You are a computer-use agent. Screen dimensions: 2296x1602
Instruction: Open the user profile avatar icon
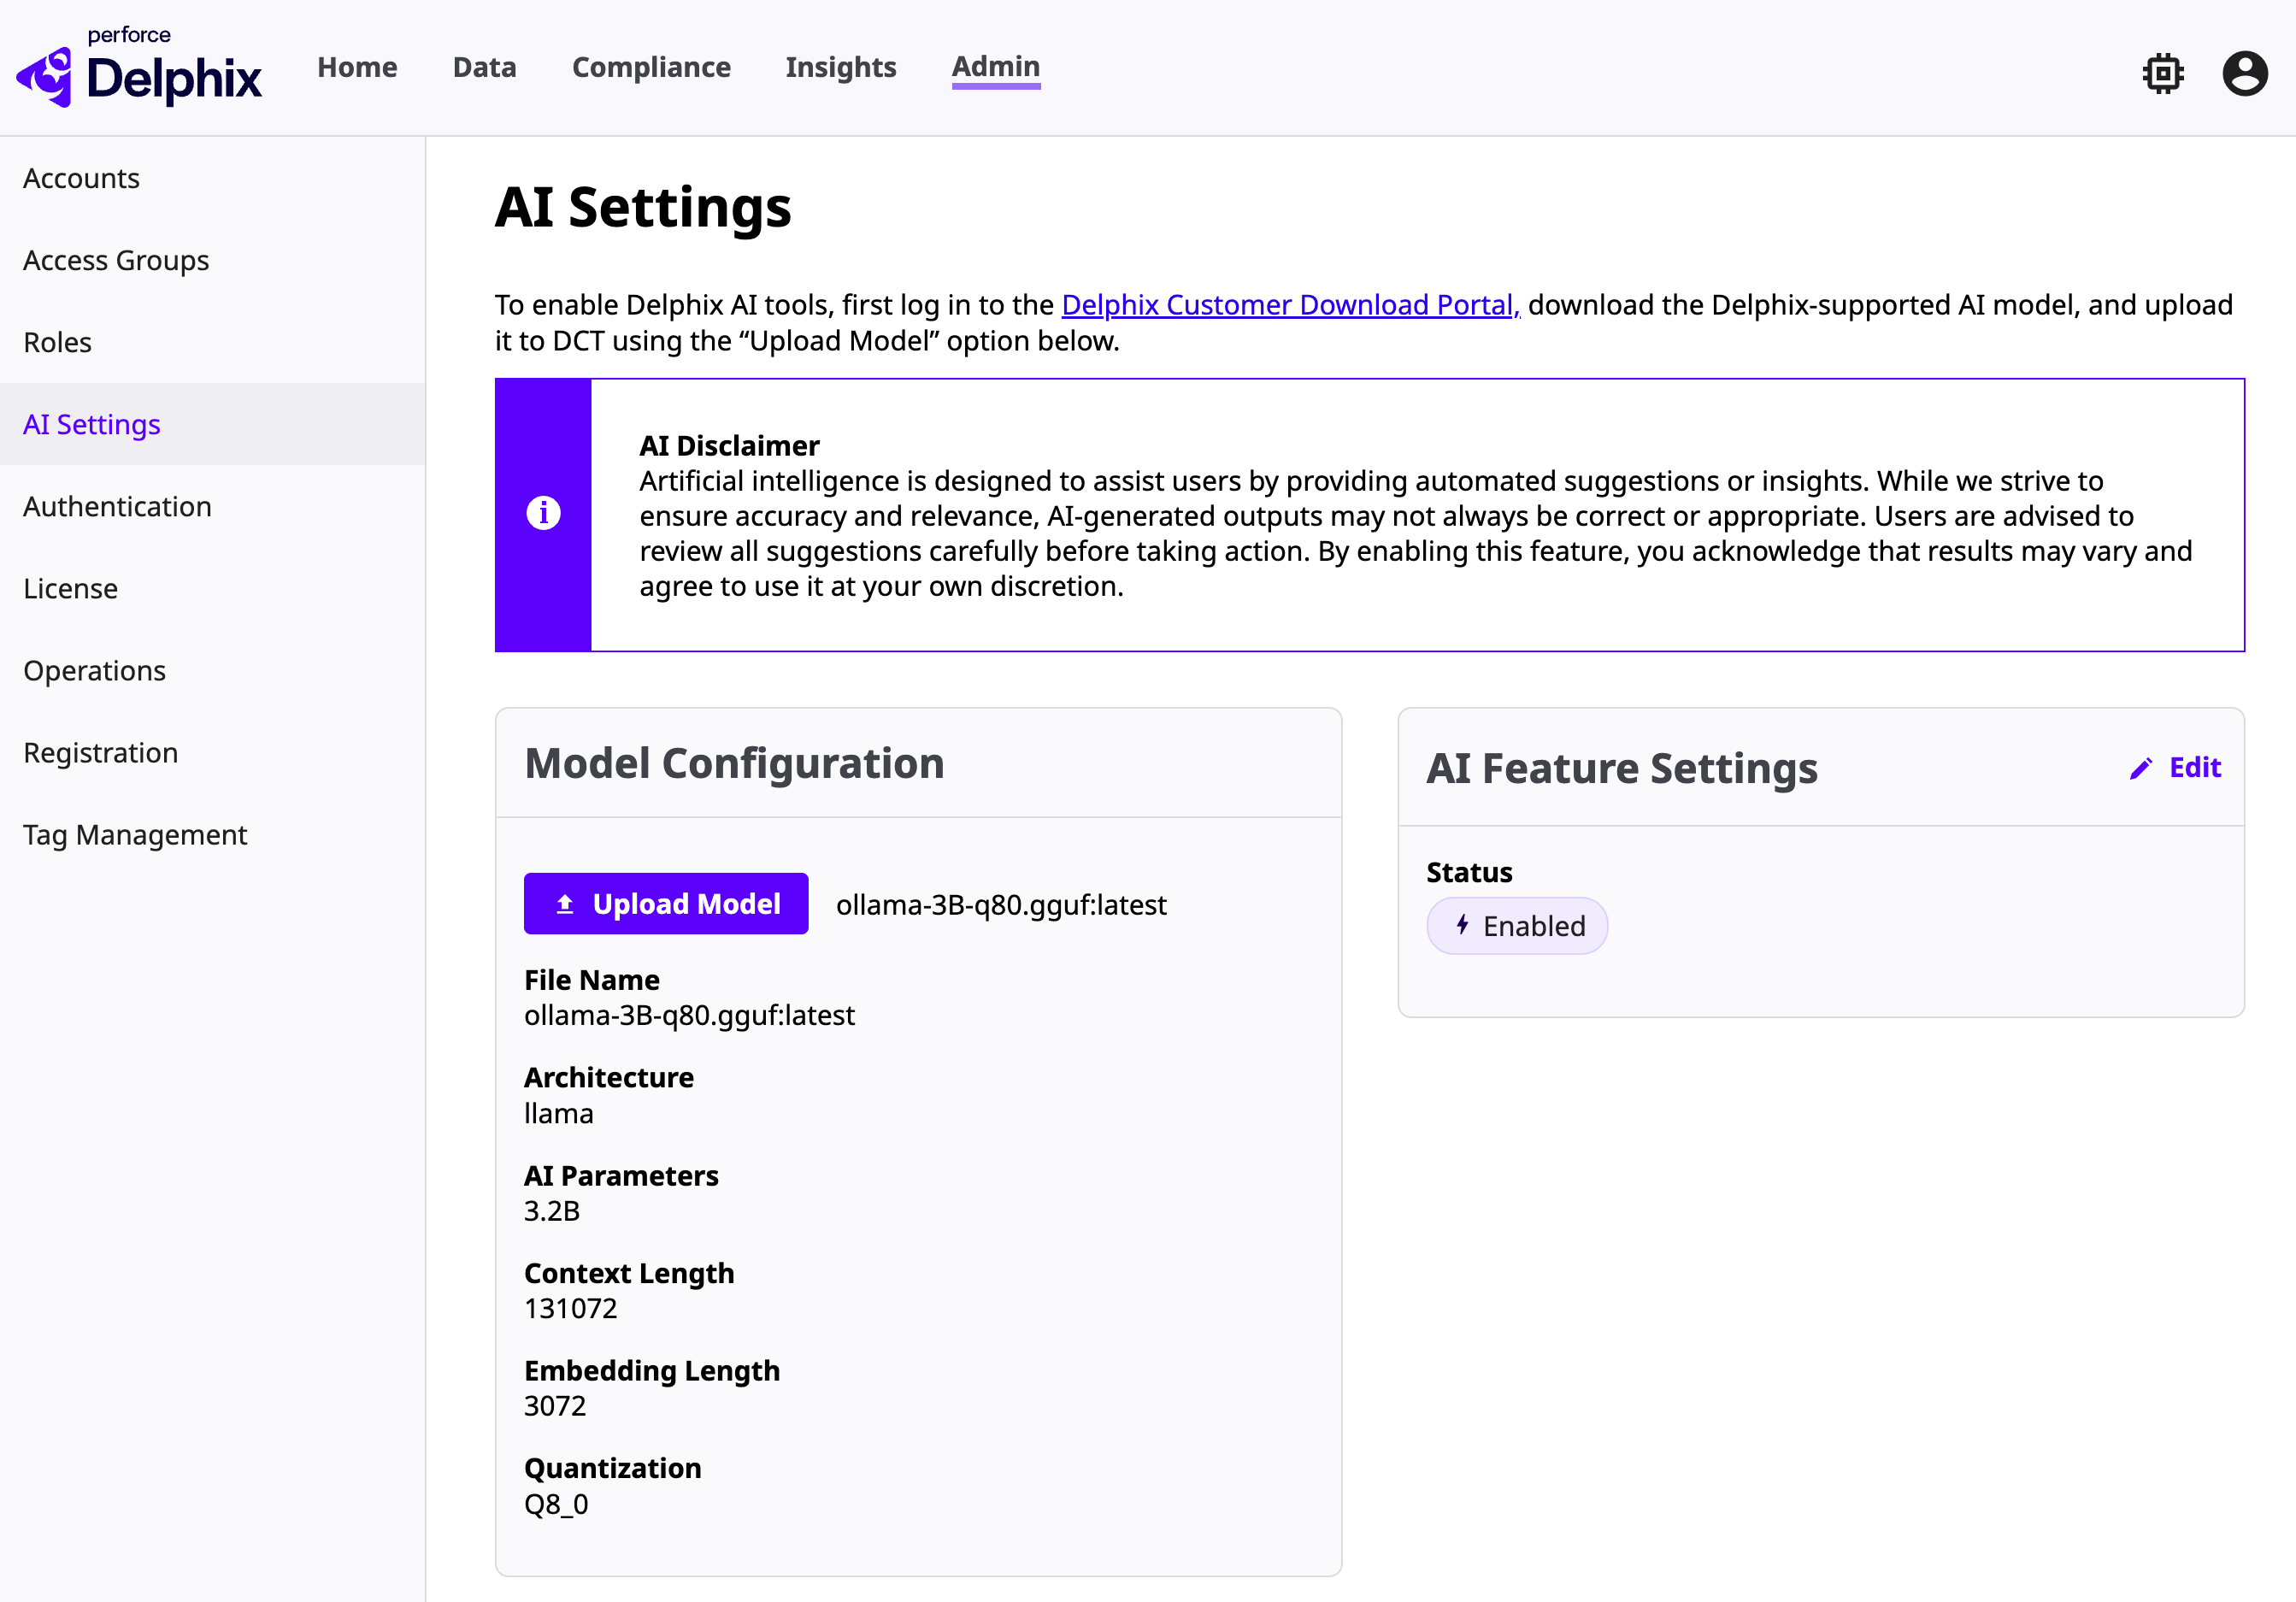pyautogui.click(x=2245, y=73)
